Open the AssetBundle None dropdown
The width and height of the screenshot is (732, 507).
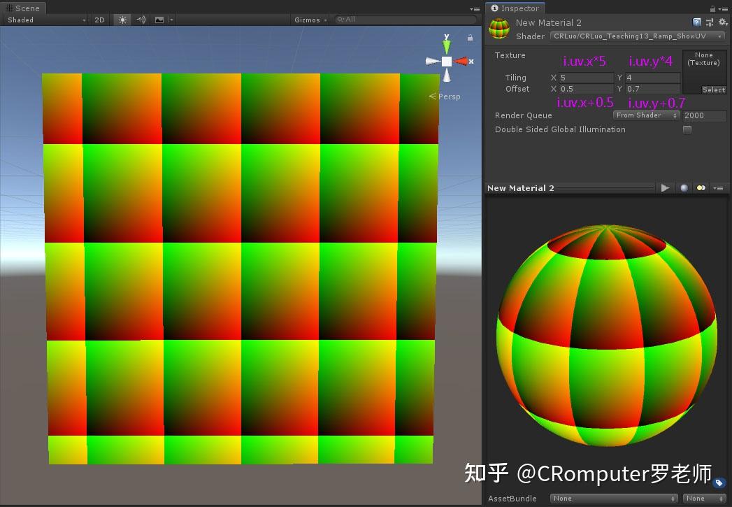pos(613,499)
